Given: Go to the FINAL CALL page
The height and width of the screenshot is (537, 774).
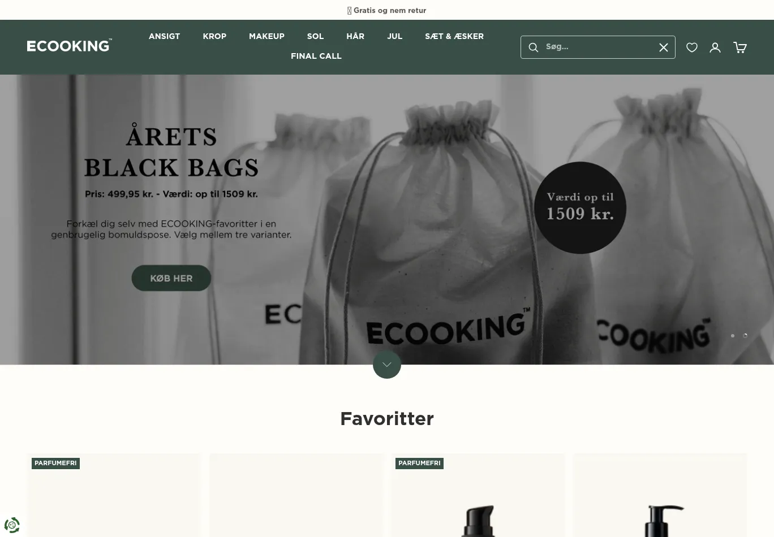Looking at the screenshot, I should [316, 56].
